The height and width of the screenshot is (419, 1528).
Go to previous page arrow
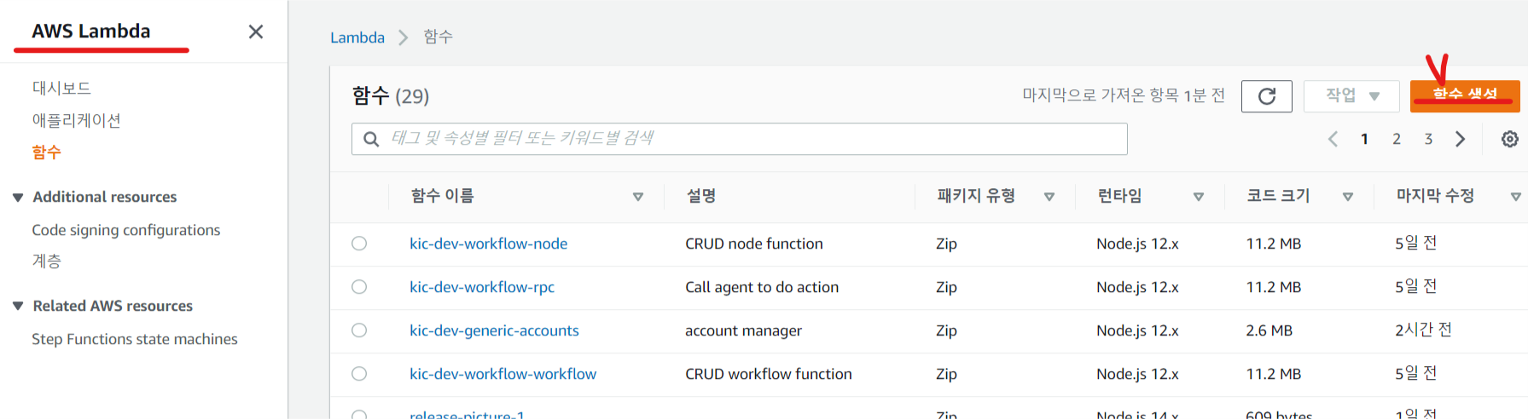click(x=1333, y=139)
